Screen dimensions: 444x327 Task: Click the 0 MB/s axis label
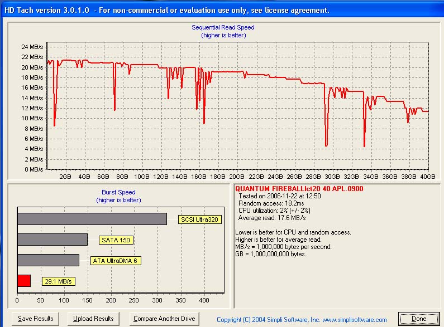(34, 169)
